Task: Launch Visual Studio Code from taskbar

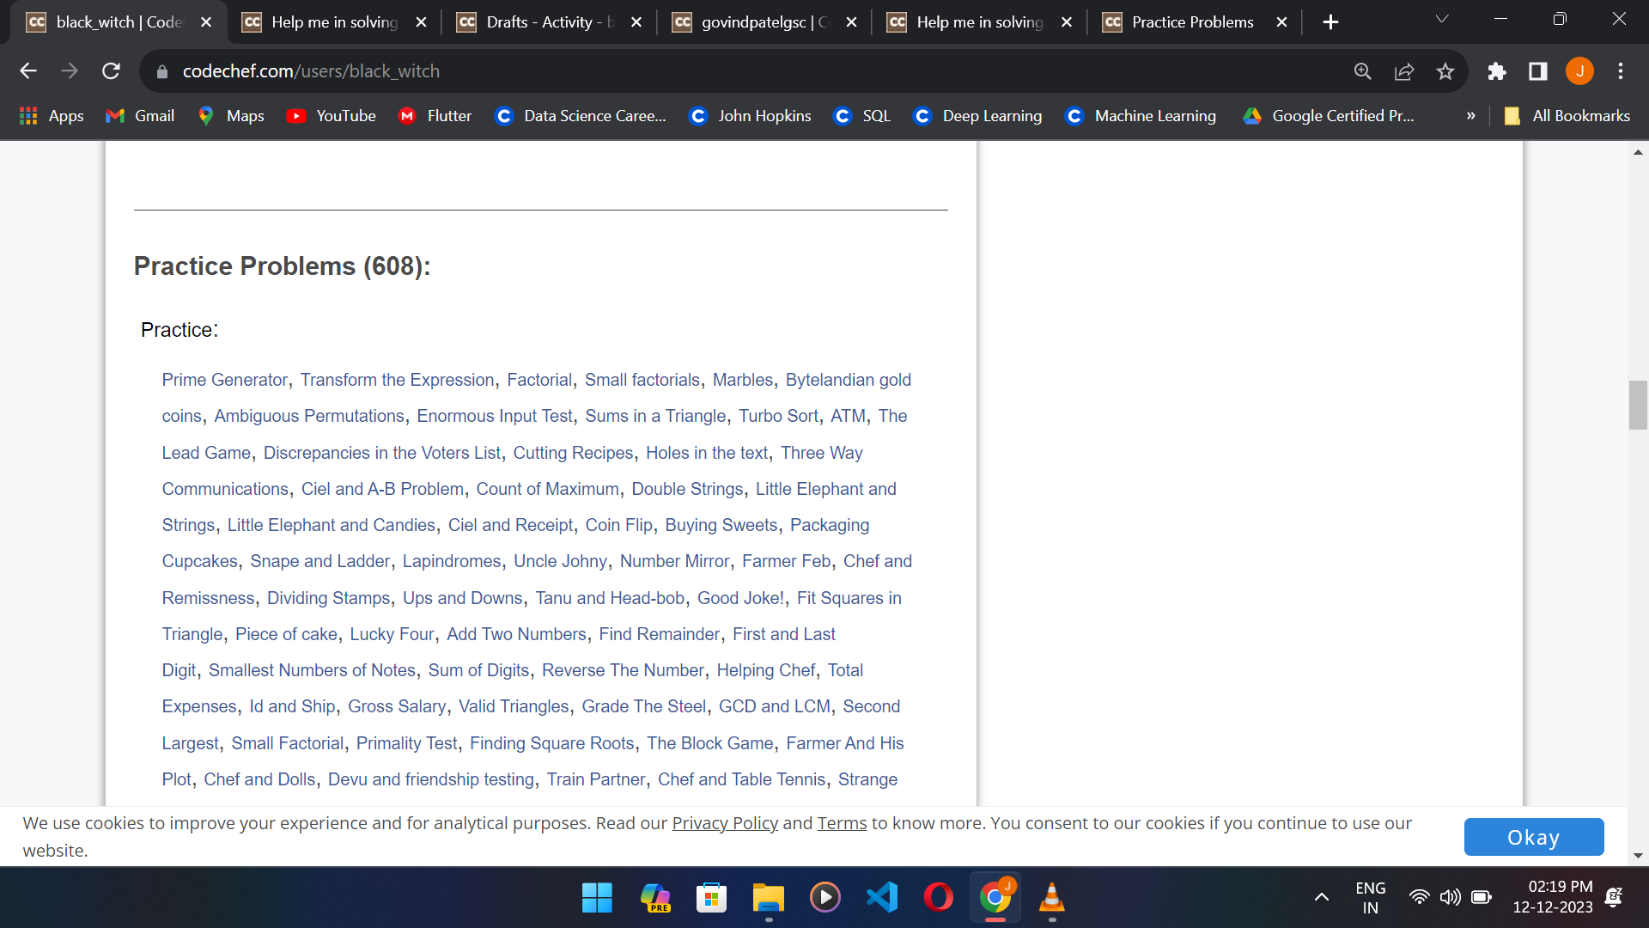Action: [882, 898]
